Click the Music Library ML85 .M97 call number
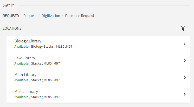This screenshot has width=194, height=107. point(51,97)
